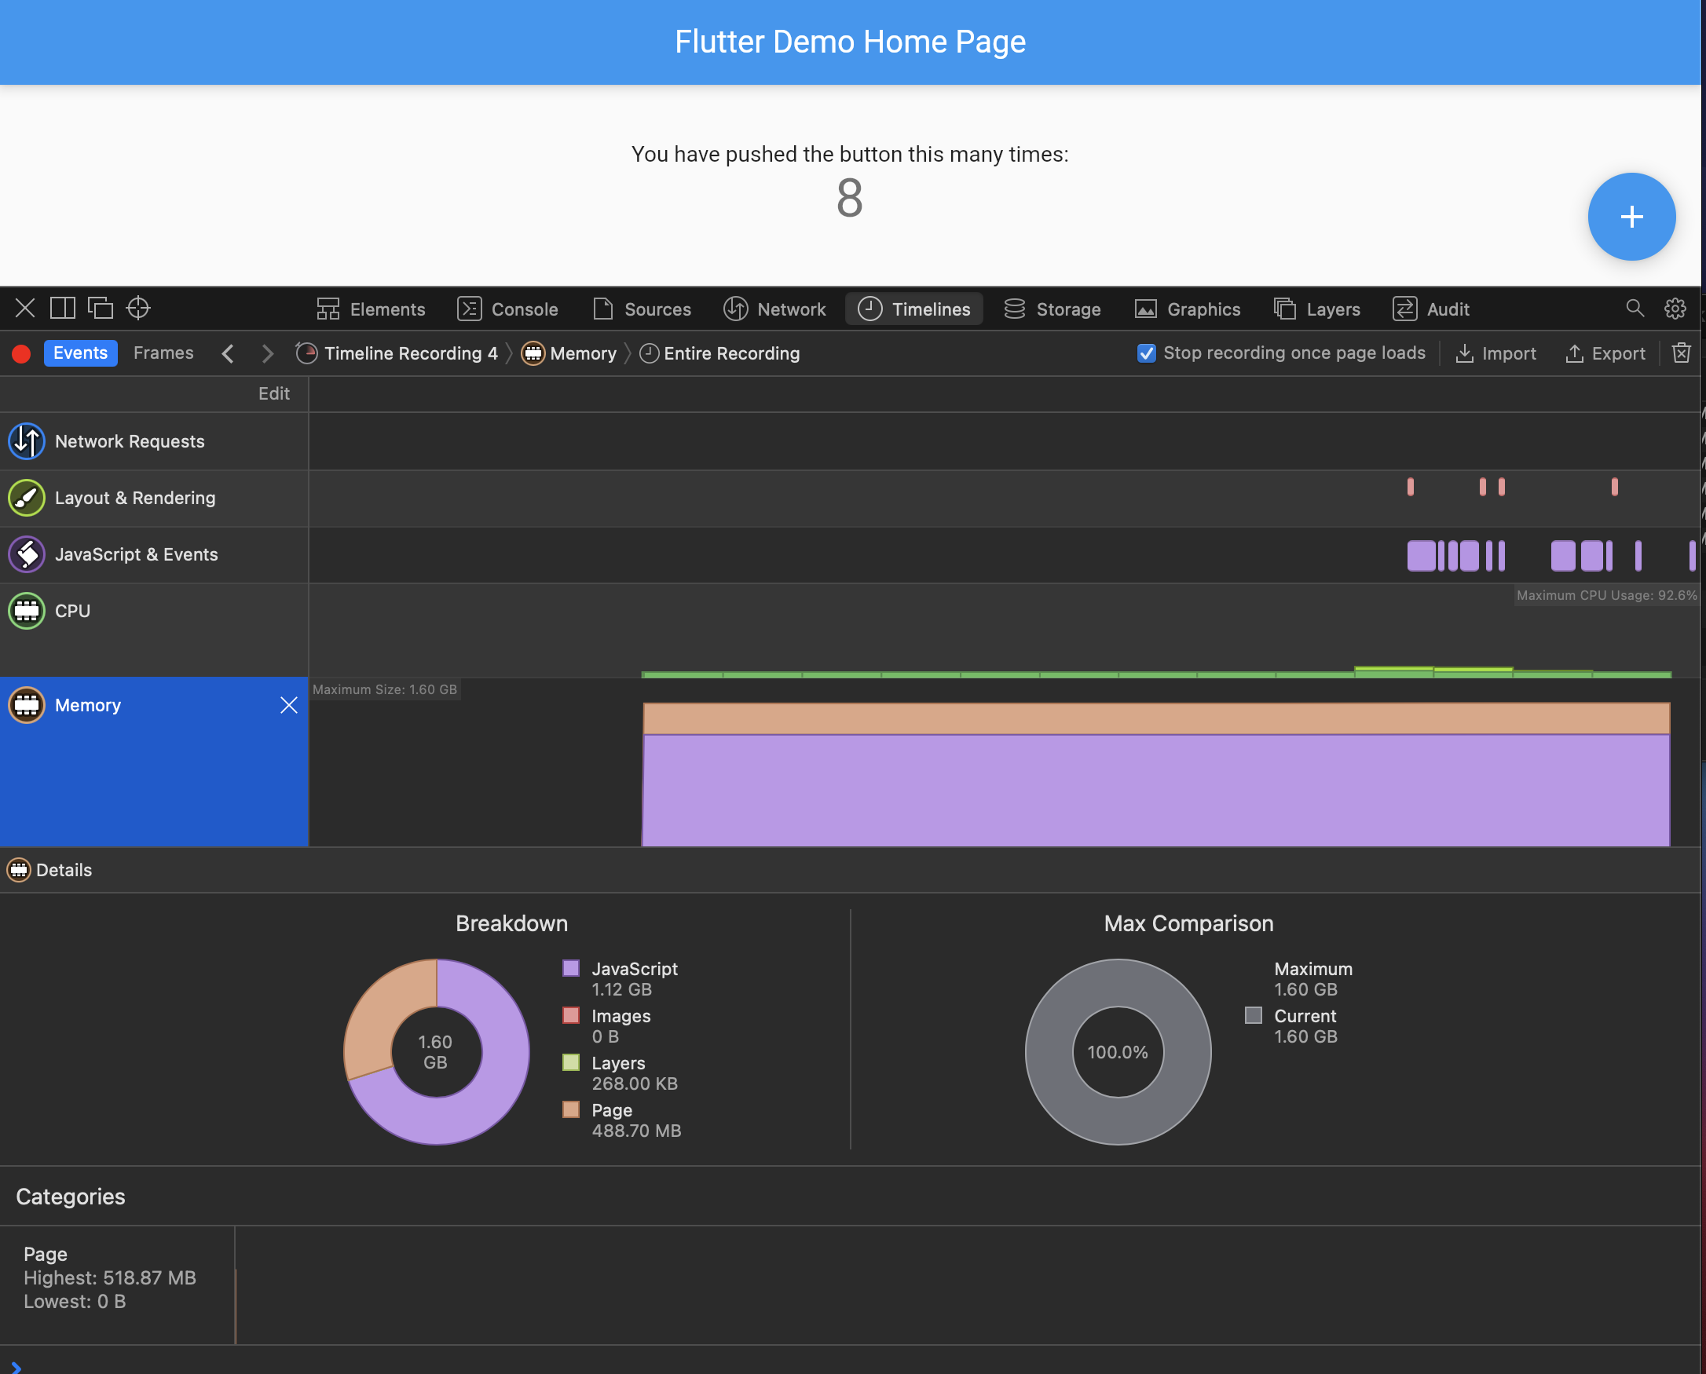Open the Storage panel
This screenshot has width=1706, height=1374.
click(1053, 309)
